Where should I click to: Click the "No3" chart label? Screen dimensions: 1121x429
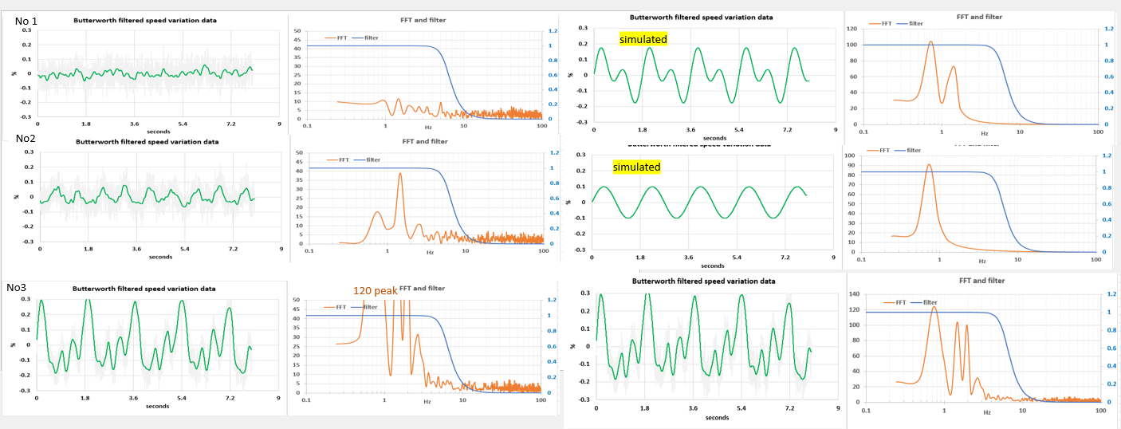[21, 286]
